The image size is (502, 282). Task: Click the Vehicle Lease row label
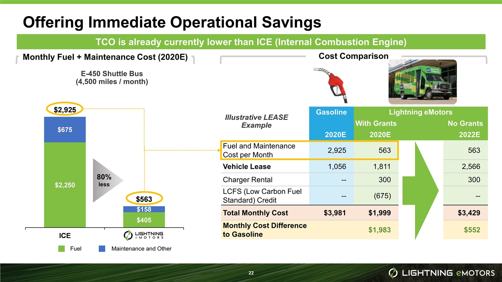point(246,166)
